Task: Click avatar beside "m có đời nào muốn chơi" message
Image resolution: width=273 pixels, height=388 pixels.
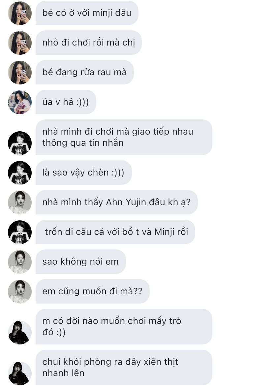Action: [20, 332]
